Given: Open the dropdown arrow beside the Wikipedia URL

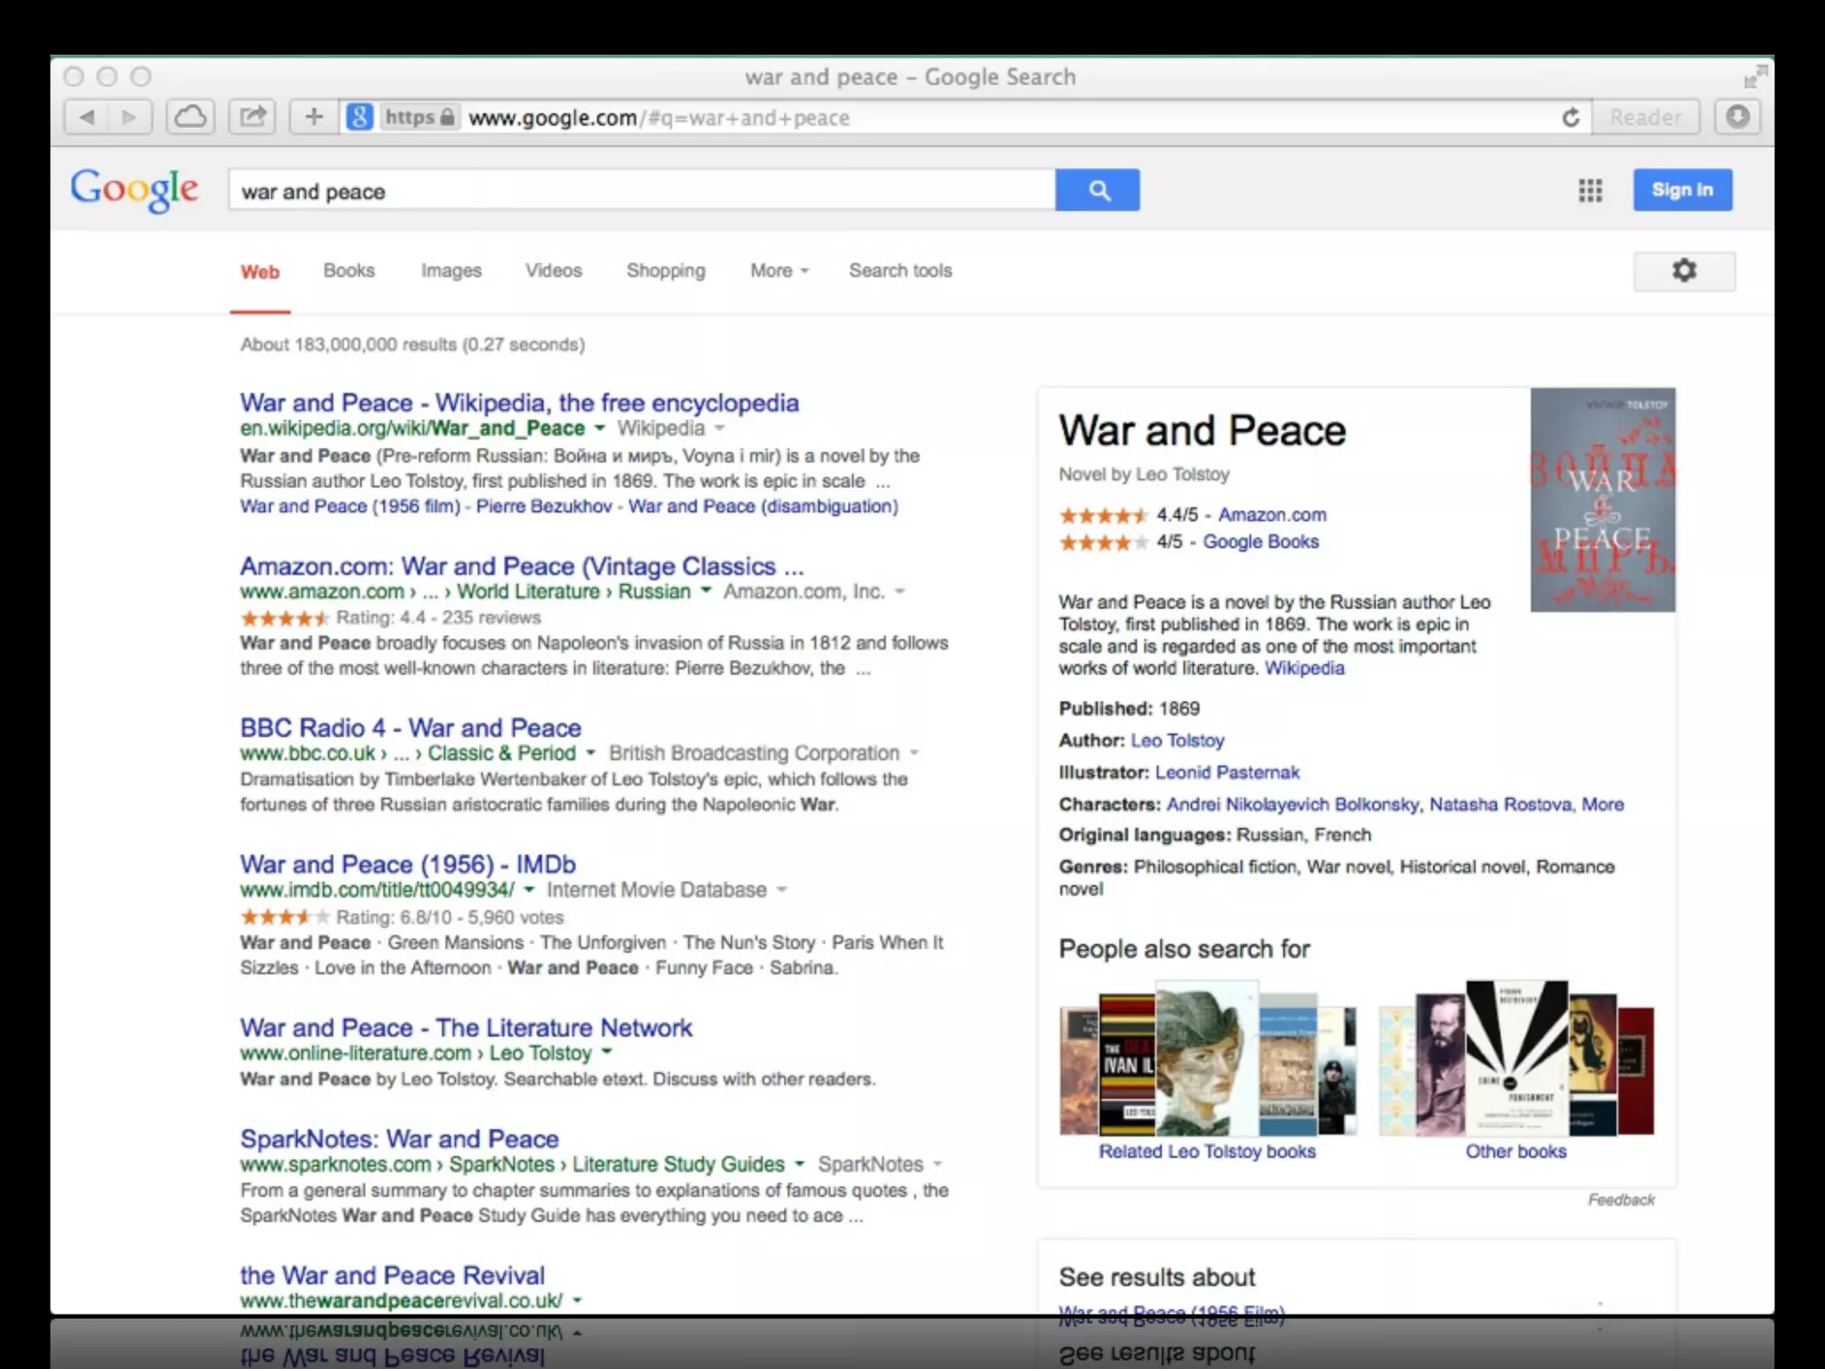Looking at the screenshot, I should click(600, 429).
